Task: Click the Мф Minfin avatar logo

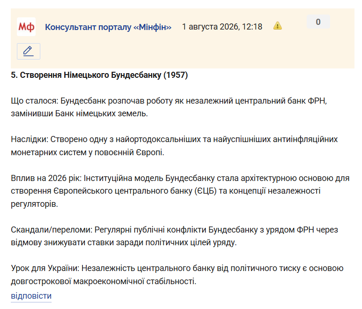Action: (x=26, y=27)
